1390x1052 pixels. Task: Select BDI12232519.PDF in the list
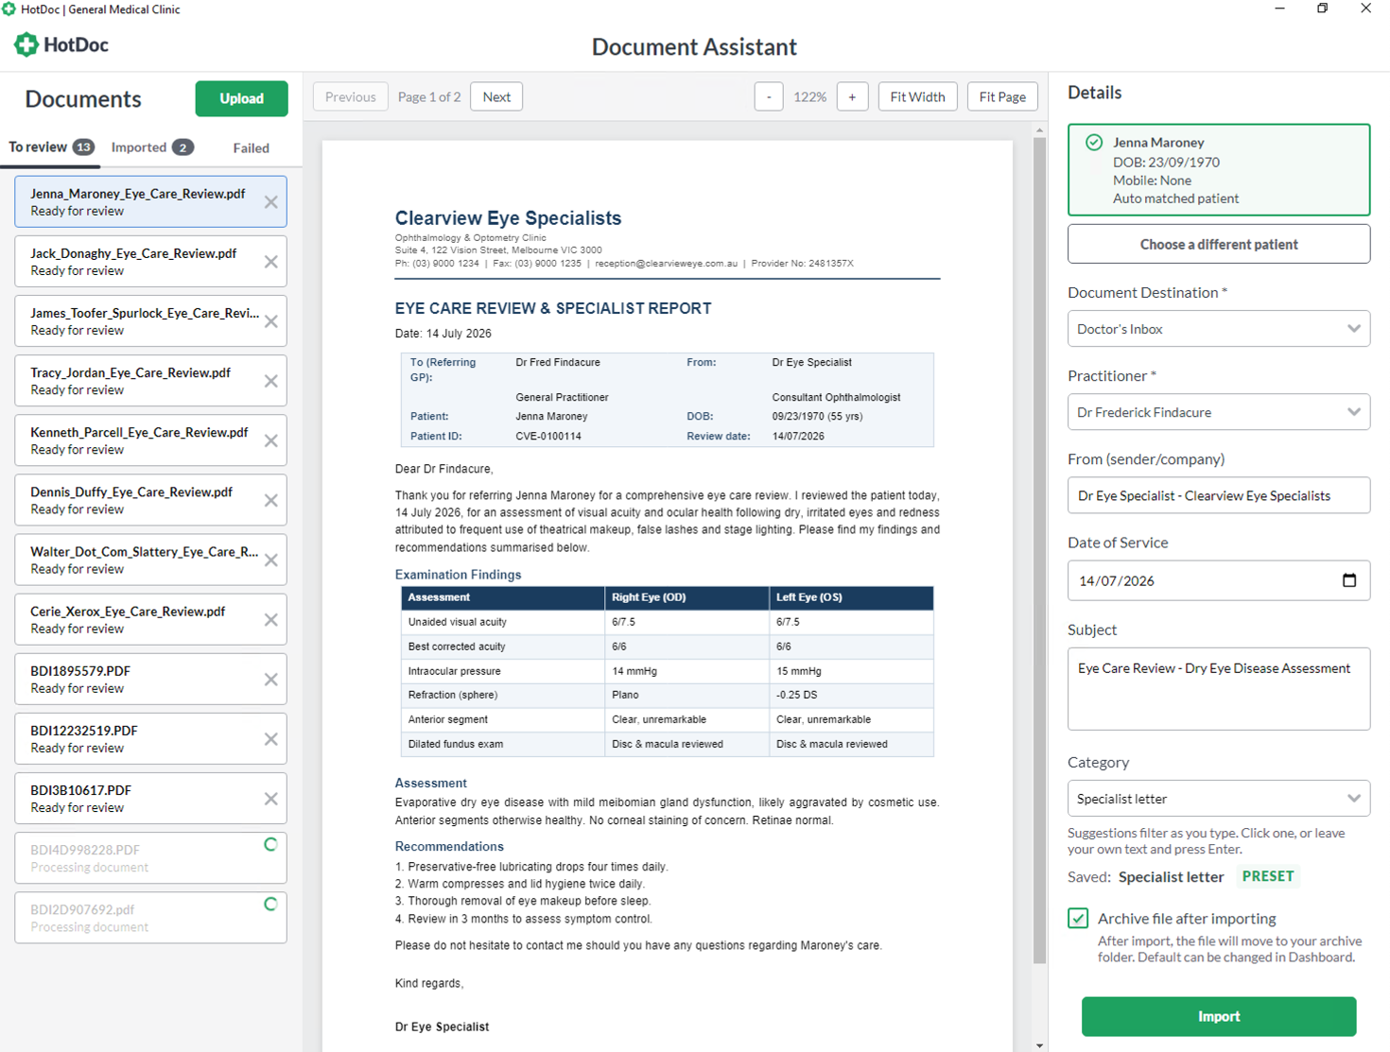pos(150,739)
